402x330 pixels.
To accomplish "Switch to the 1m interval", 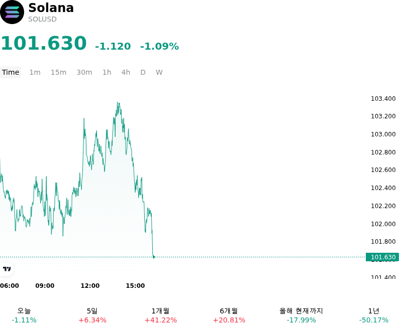I will coord(35,72).
